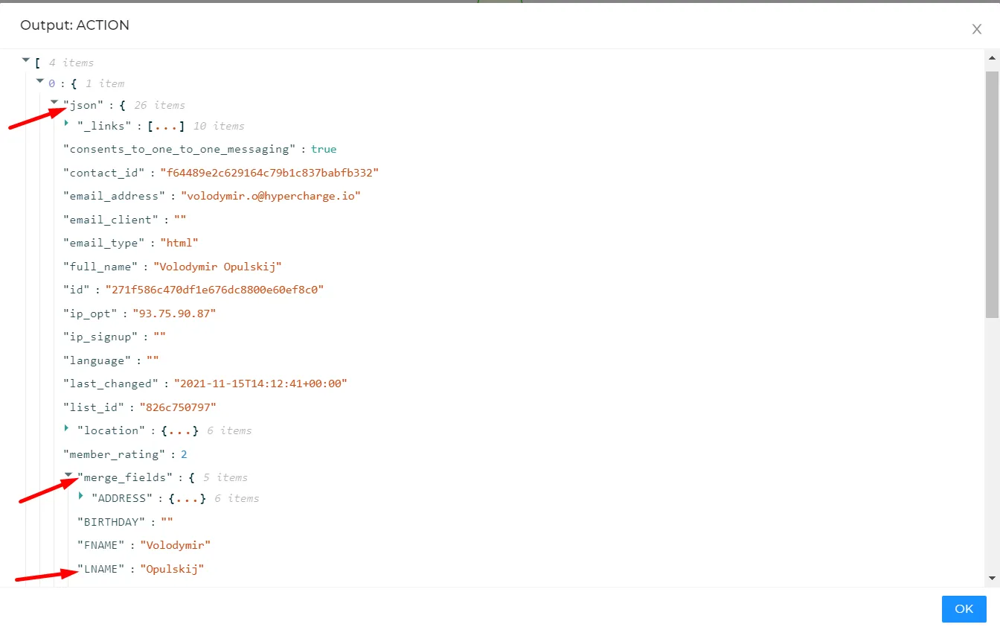Viewport: 1000px width, 630px height.
Task: Click the "26 items" count label
Action: [x=159, y=105]
